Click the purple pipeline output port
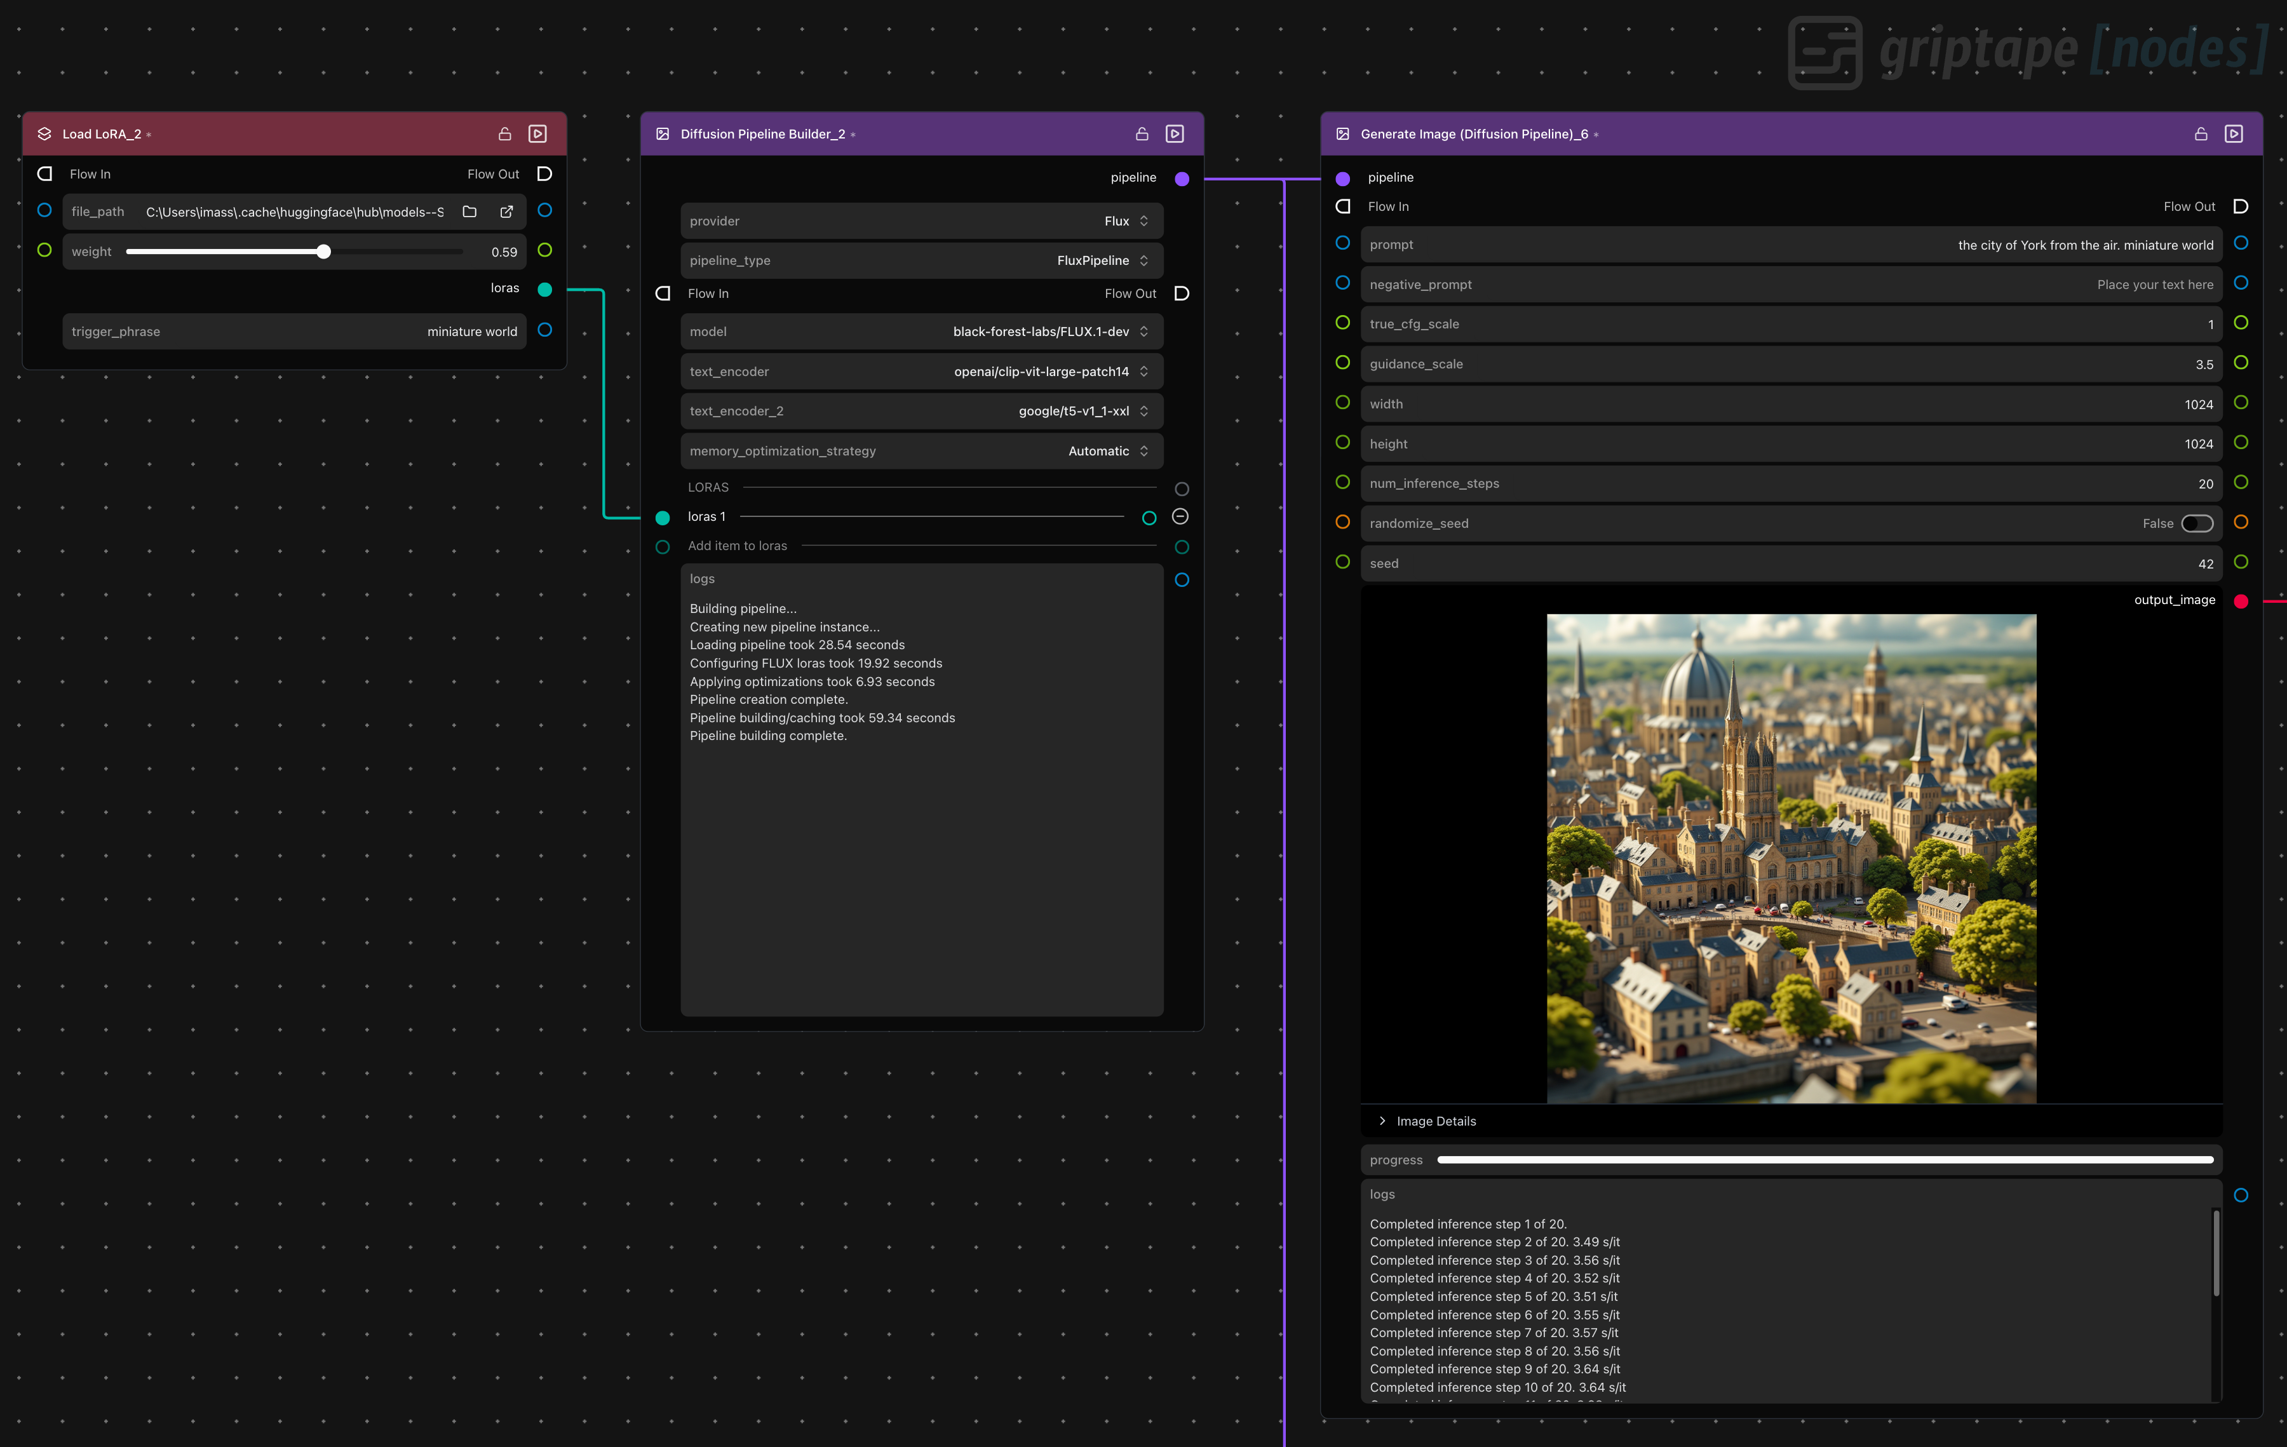 tap(1182, 178)
